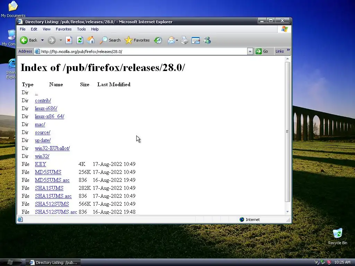The width and height of the screenshot is (355, 266).
Task: Open the linux-x86_64/ directory link
Action: [50, 116]
